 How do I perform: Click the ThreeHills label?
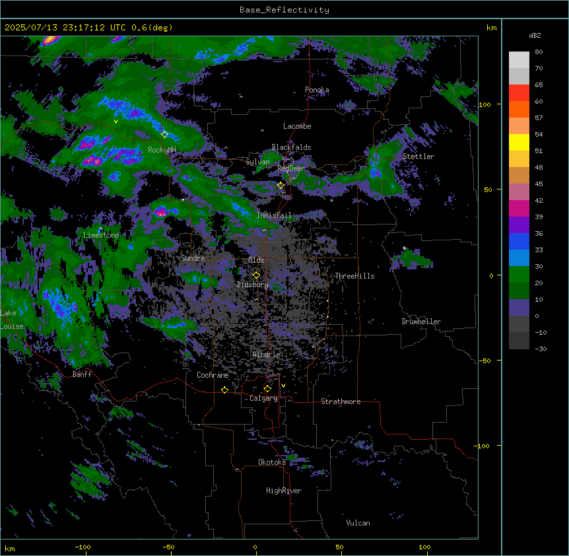click(x=354, y=276)
